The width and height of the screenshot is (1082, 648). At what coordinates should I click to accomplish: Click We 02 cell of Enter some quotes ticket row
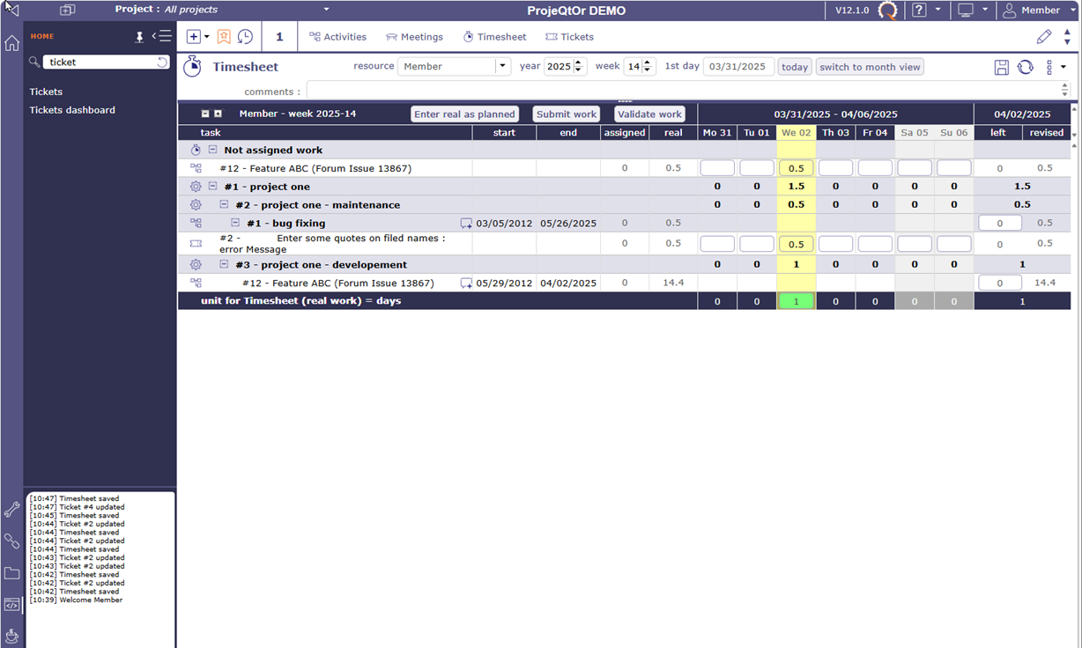coord(796,244)
